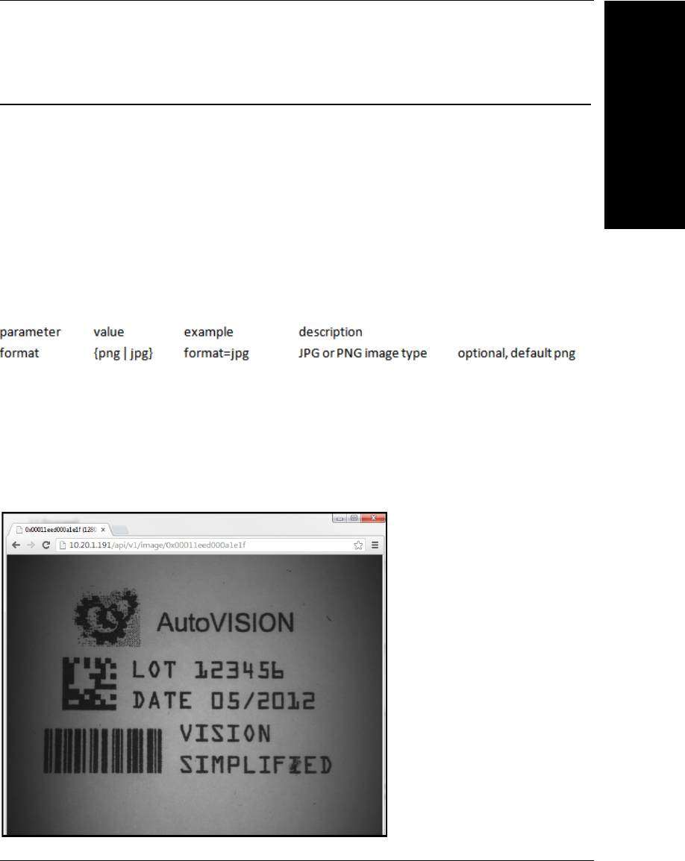Click the 'DATE 05/2012' text in image

[x=224, y=701]
